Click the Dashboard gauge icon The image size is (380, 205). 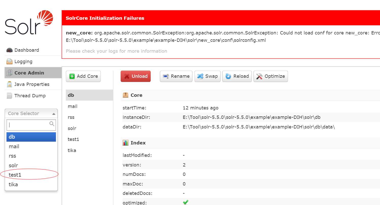coord(9,50)
